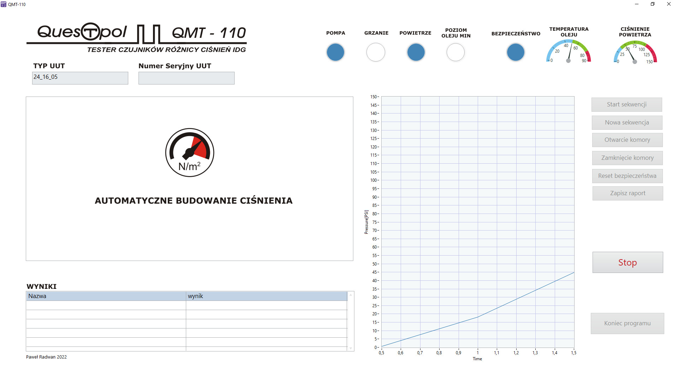Click the BEZPIECZEŃSTWO indicator light
Screen dimensions: 677x367
point(516,52)
